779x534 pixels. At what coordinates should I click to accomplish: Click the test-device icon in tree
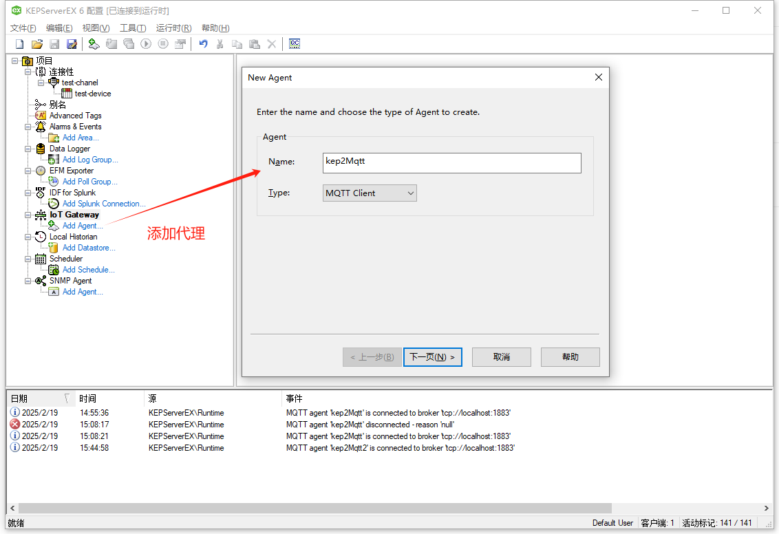pos(67,94)
